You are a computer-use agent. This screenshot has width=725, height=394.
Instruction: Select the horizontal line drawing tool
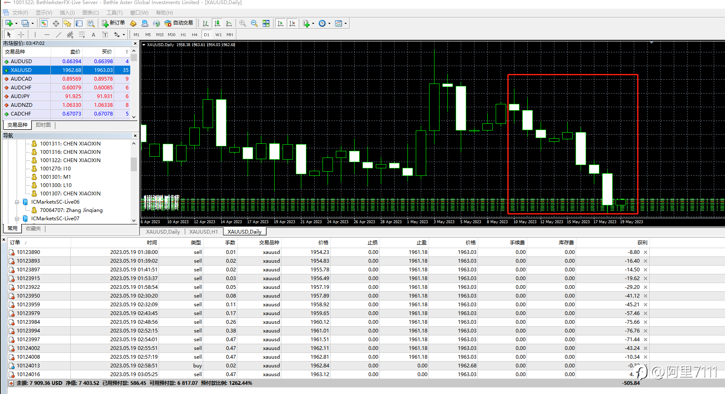[47, 34]
